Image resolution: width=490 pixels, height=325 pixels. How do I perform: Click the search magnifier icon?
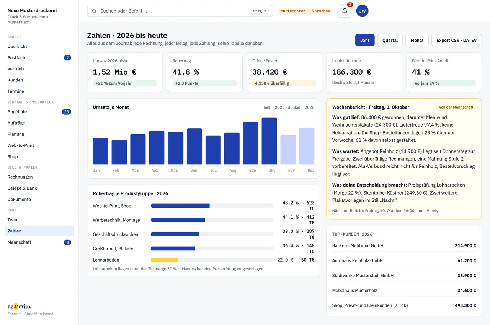coord(94,11)
